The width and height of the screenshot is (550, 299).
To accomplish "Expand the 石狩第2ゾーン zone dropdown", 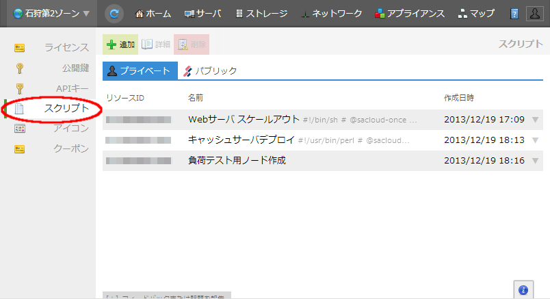I will click(x=47, y=13).
